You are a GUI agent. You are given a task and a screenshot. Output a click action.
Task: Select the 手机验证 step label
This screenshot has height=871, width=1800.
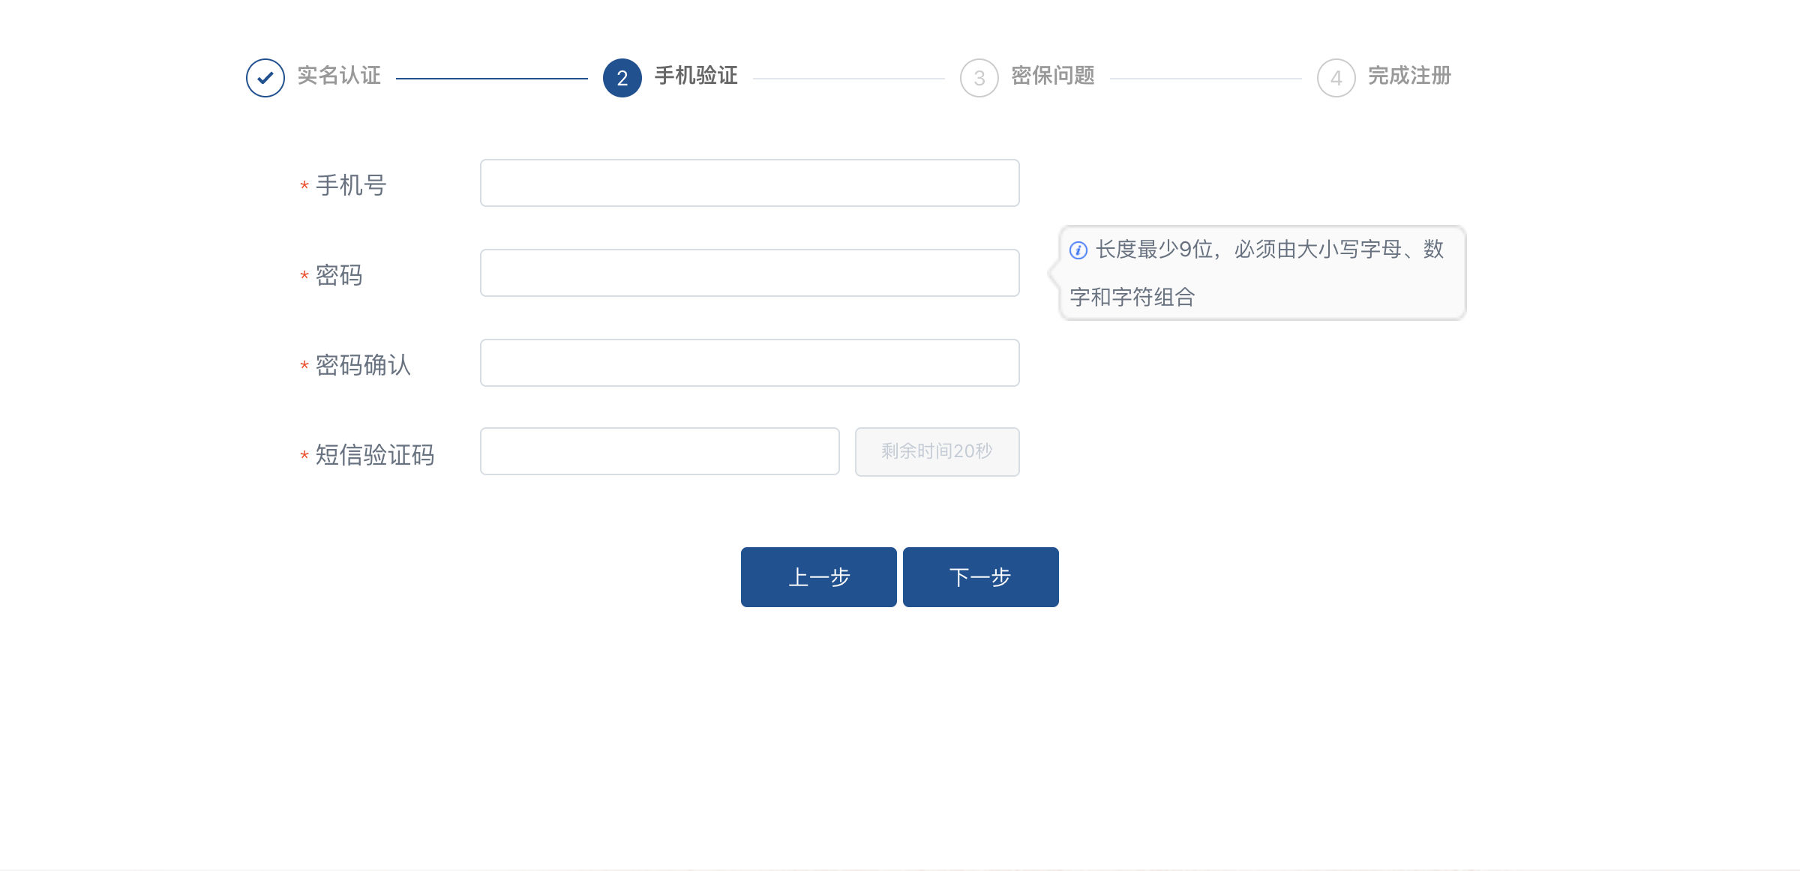pyautogui.click(x=696, y=76)
